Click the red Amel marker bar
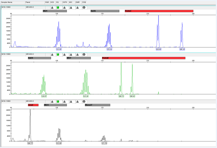 pos(33,105)
